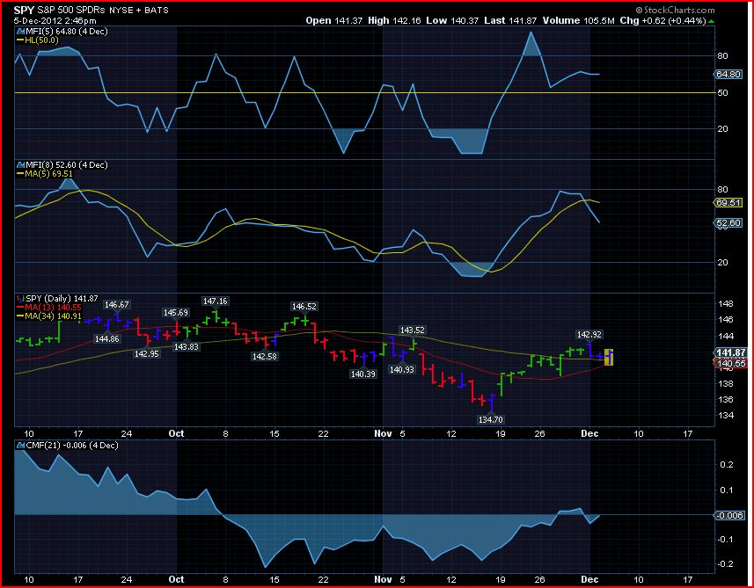Click the MFI(8) legend line icon
This screenshot has width=754, height=588.
(x=20, y=164)
